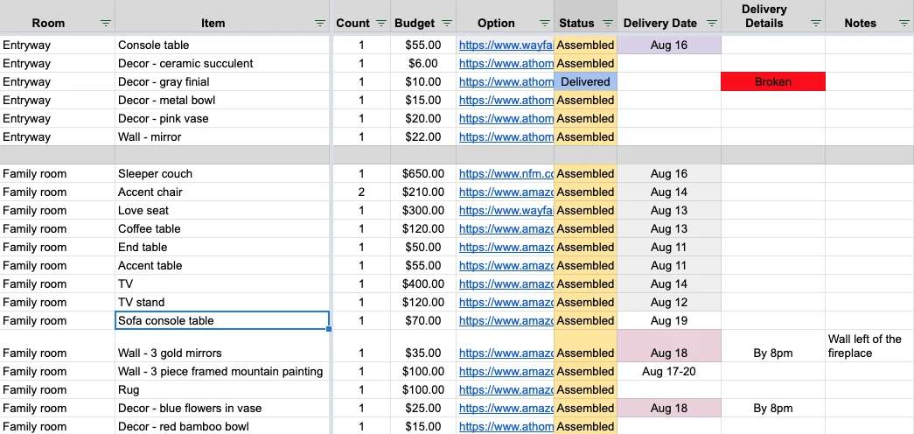Select 'Wall left of the fireplace' note

point(869,346)
